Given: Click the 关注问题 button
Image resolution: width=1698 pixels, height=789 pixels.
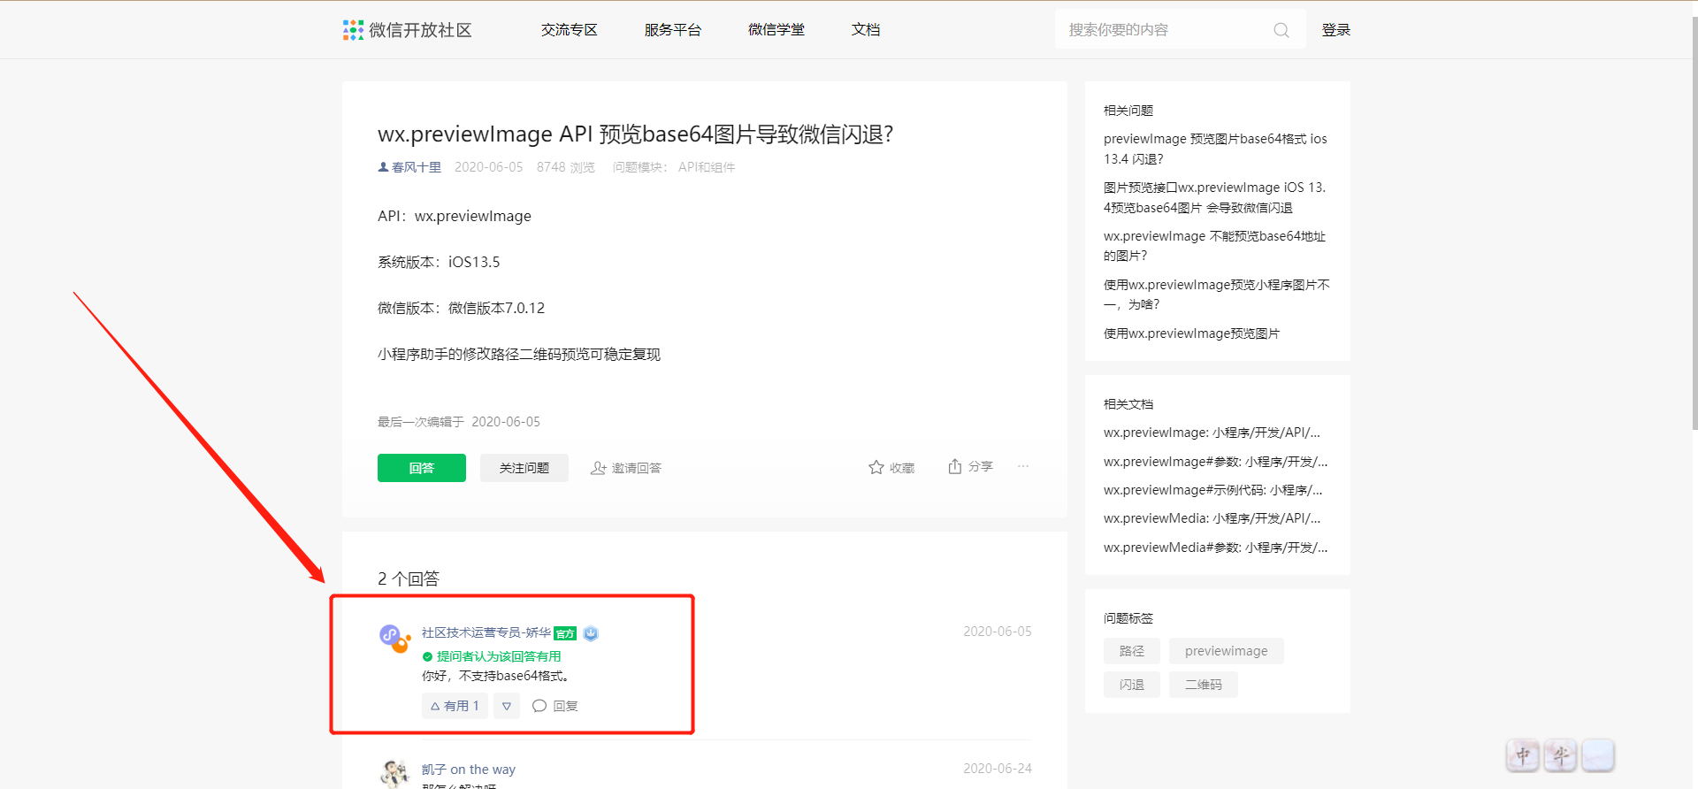Looking at the screenshot, I should 524,468.
